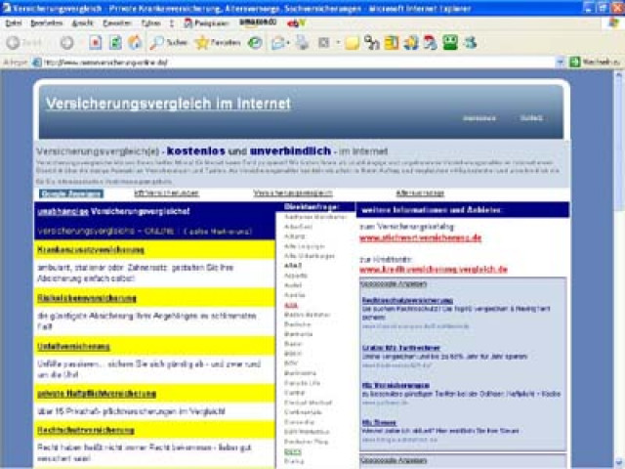Click the green robot face toolbar icon
This screenshot has width=625, height=469.
(x=450, y=43)
